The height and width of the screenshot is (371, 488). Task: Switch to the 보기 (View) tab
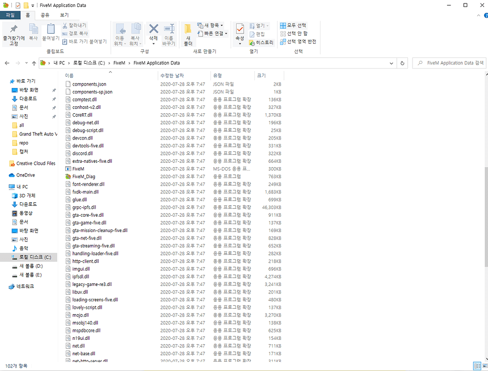point(64,15)
